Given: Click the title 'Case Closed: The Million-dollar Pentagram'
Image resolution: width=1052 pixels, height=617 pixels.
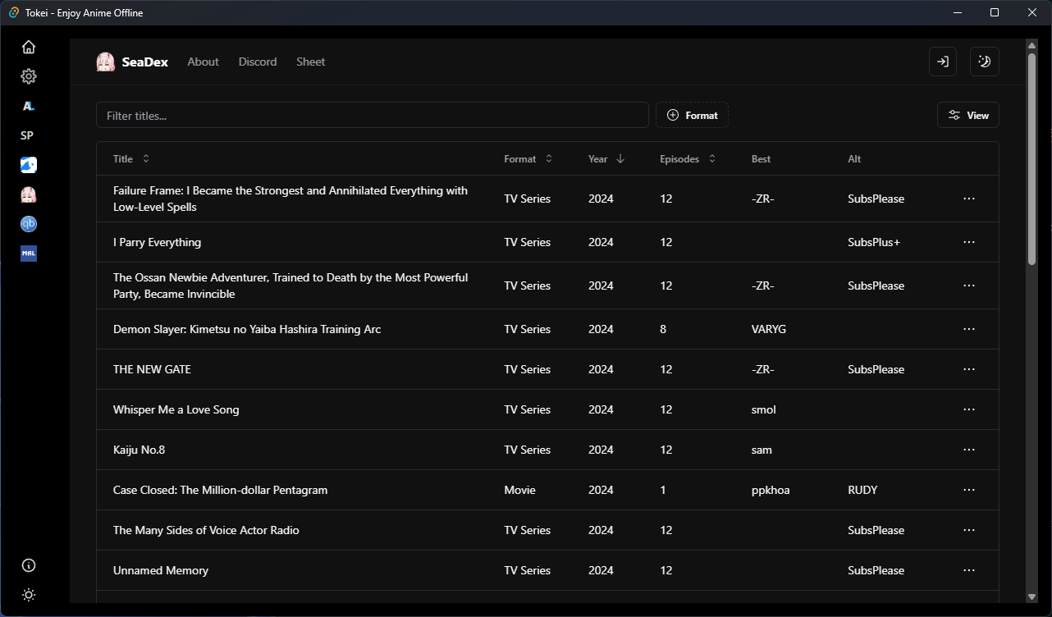Looking at the screenshot, I should click(x=220, y=490).
